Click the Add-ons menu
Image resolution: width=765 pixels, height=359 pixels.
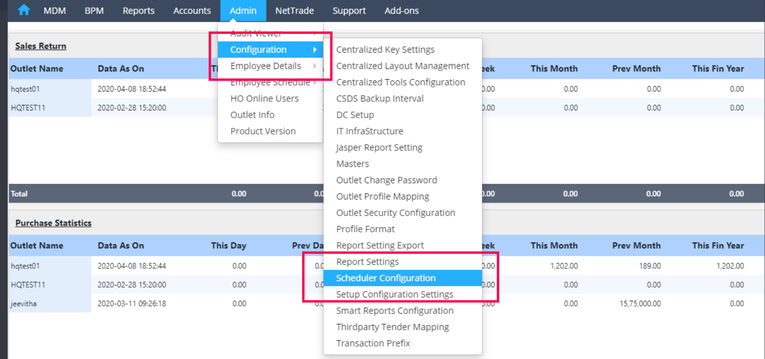[x=402, y=11]
